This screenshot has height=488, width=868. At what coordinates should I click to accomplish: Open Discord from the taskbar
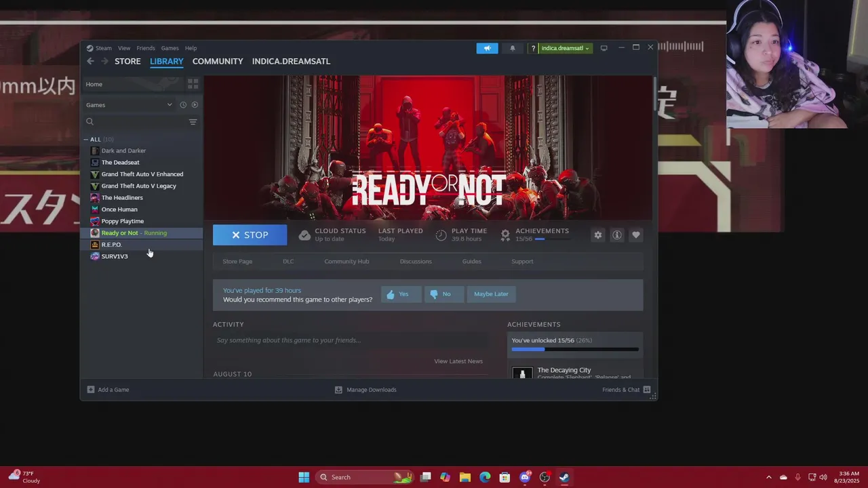click(525, 477)
